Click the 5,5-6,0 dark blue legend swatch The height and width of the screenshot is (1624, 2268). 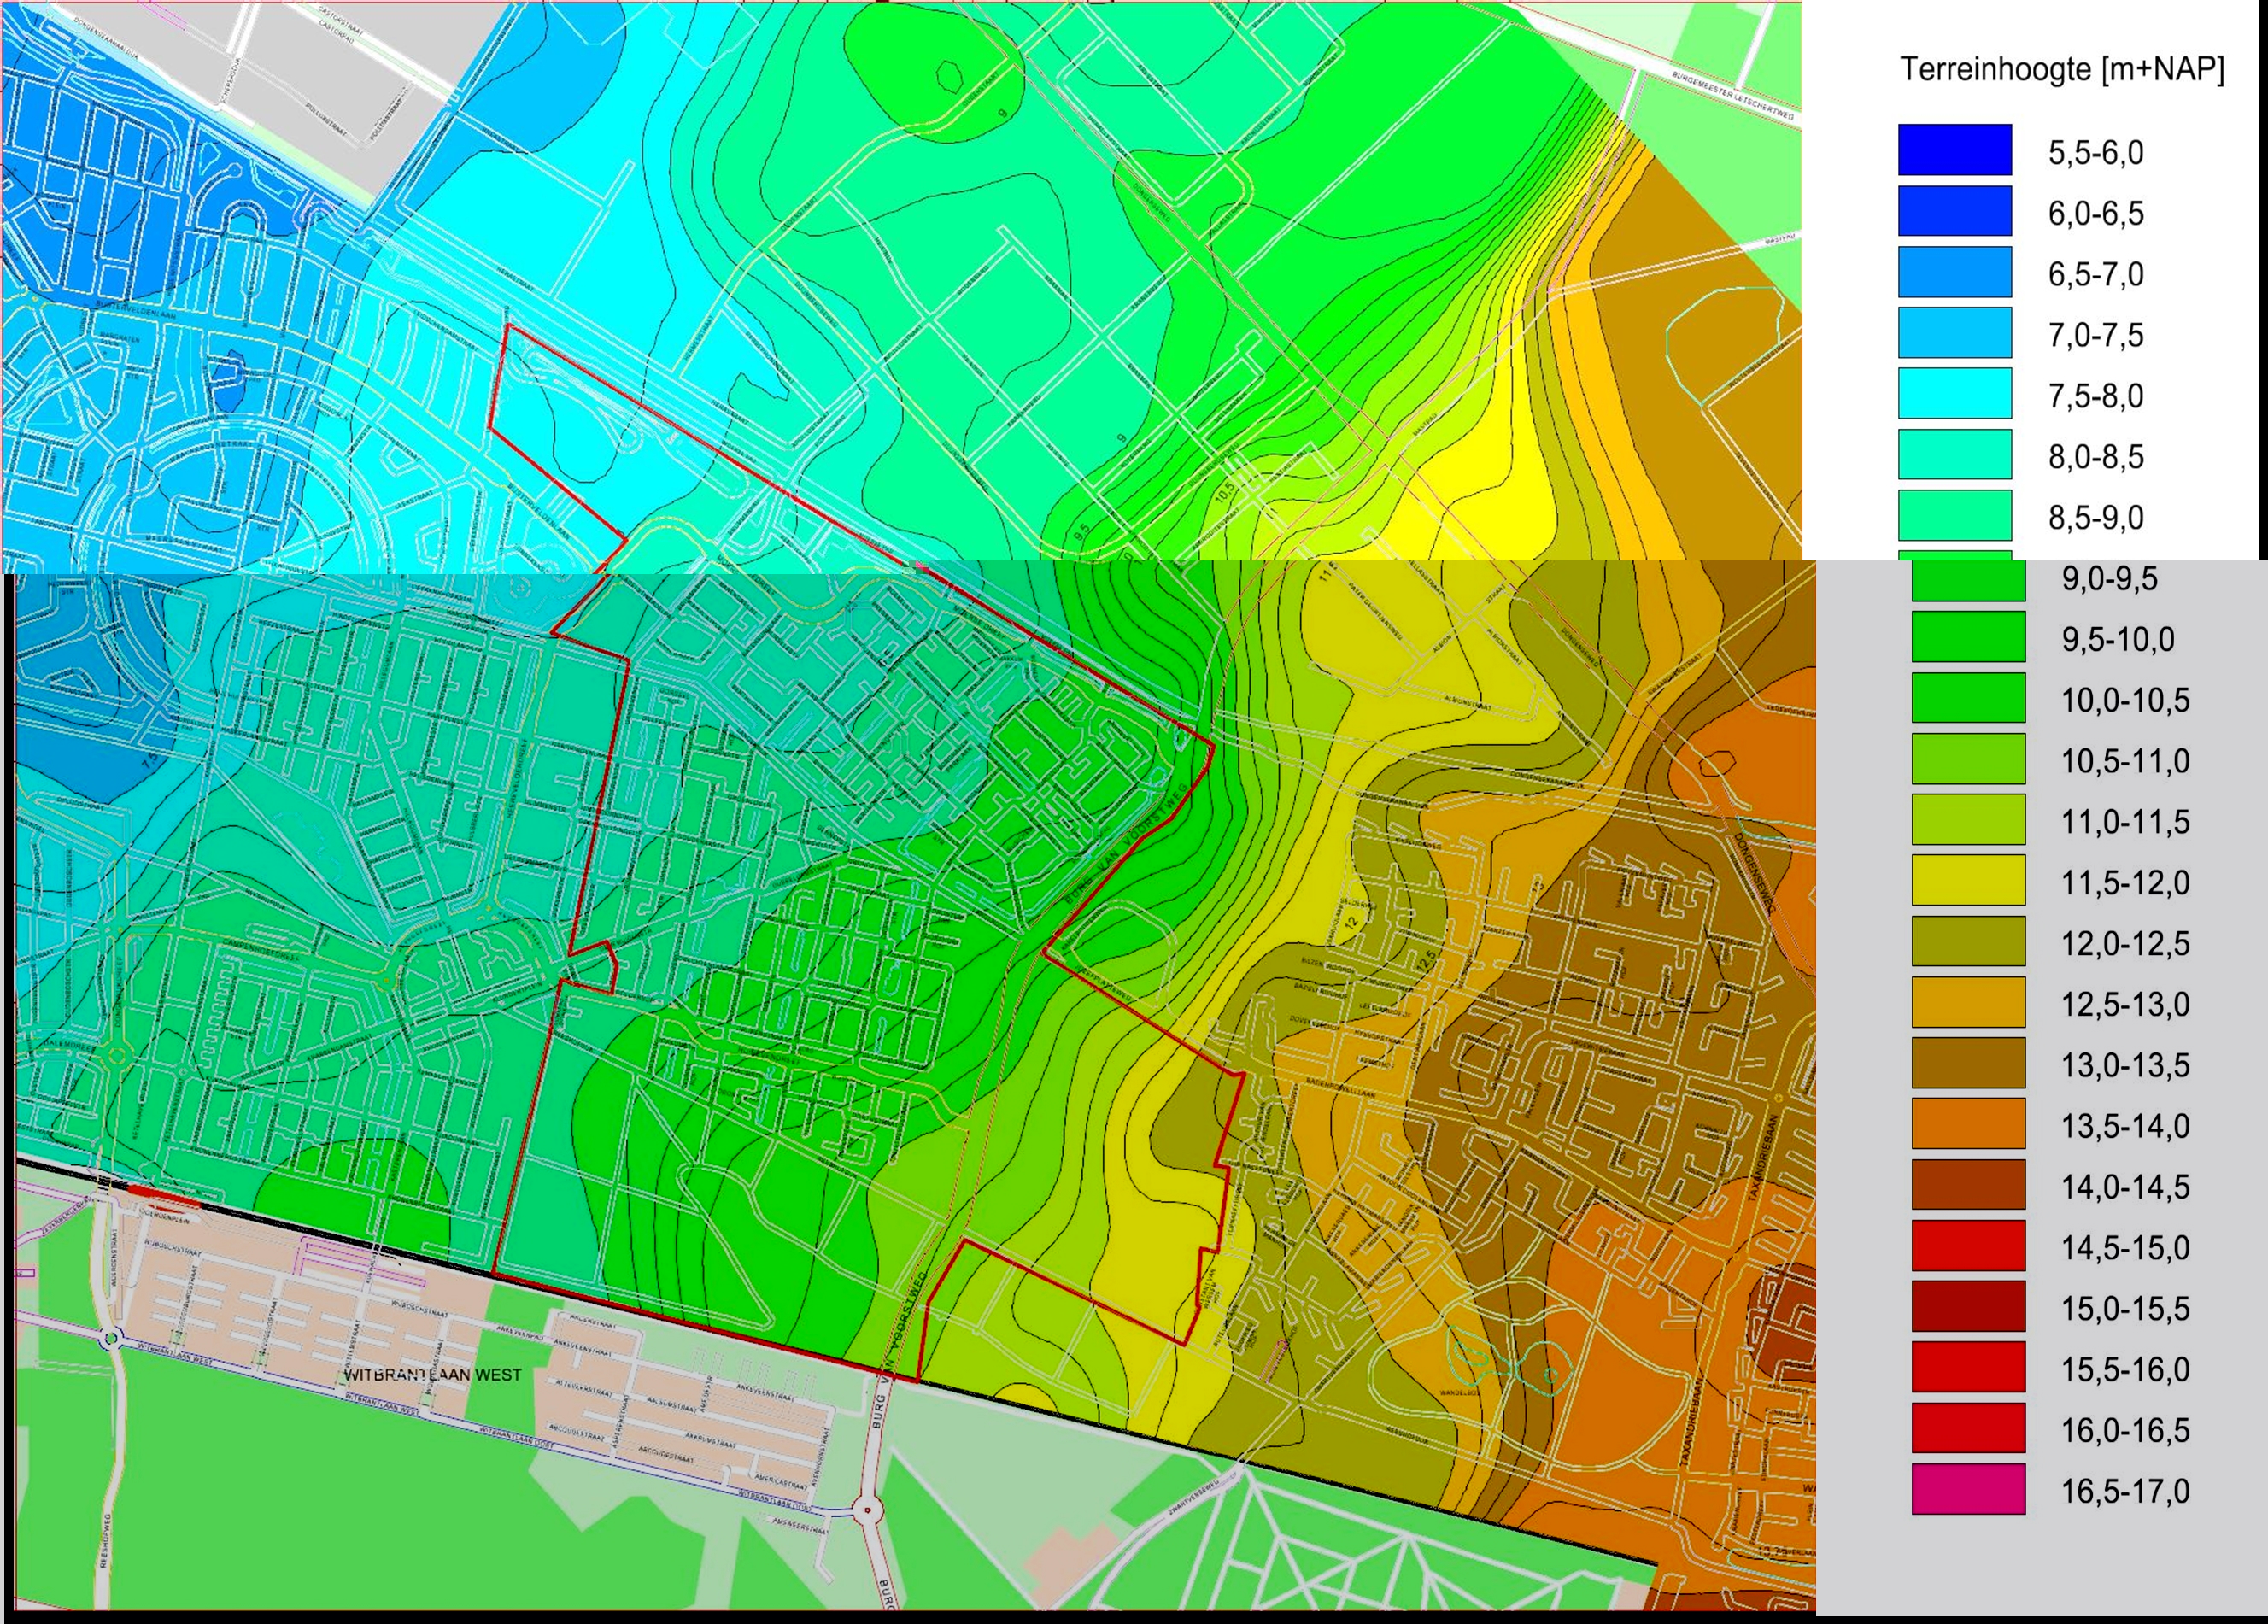click(1955, 150)
